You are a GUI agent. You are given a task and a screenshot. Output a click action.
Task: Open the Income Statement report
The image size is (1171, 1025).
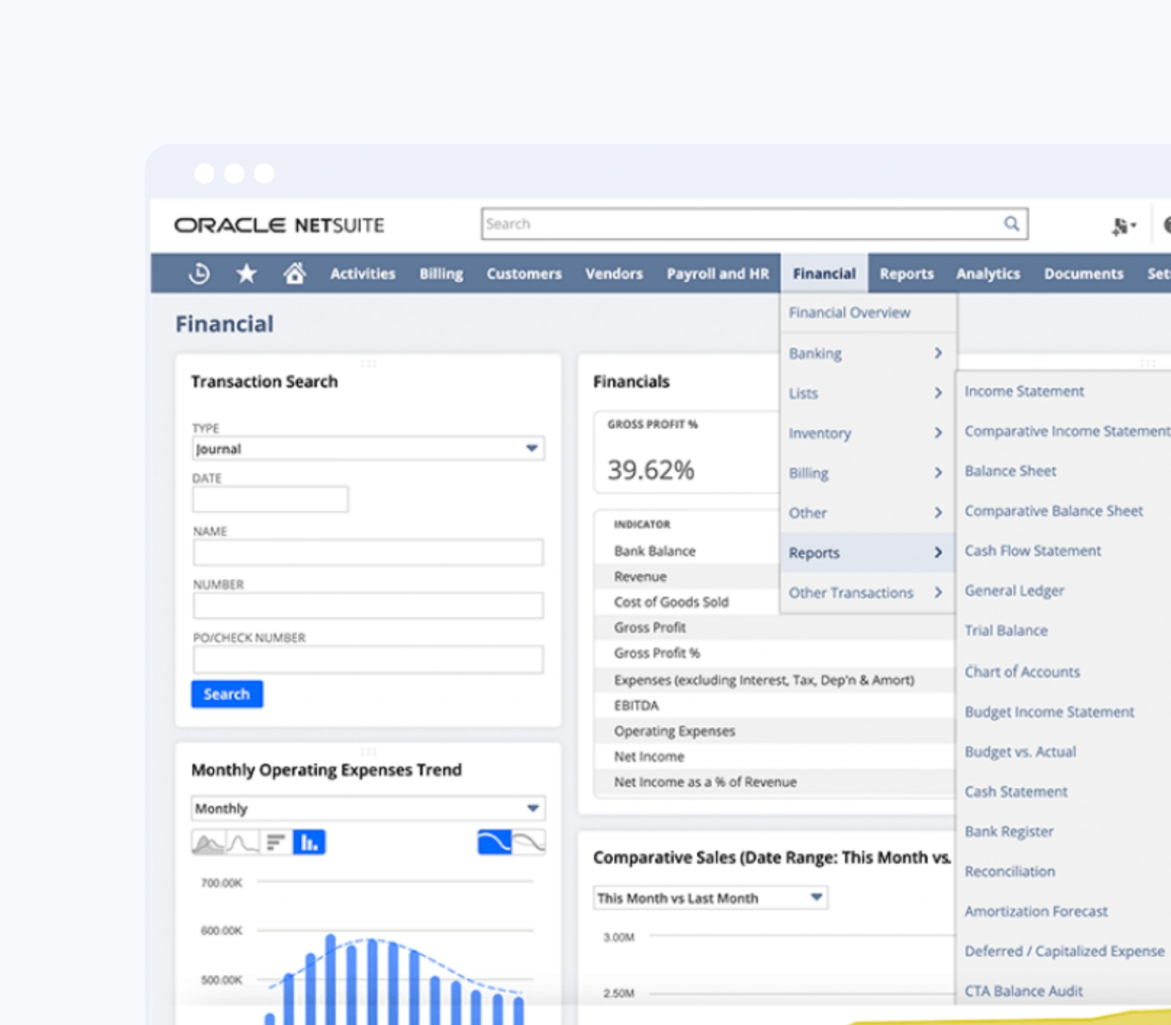(1024, 392)
